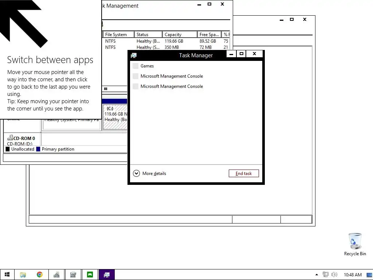The image size is (373, 280).
Task: Open the clock showing 10:48 AM
Action: pos(353,275)
